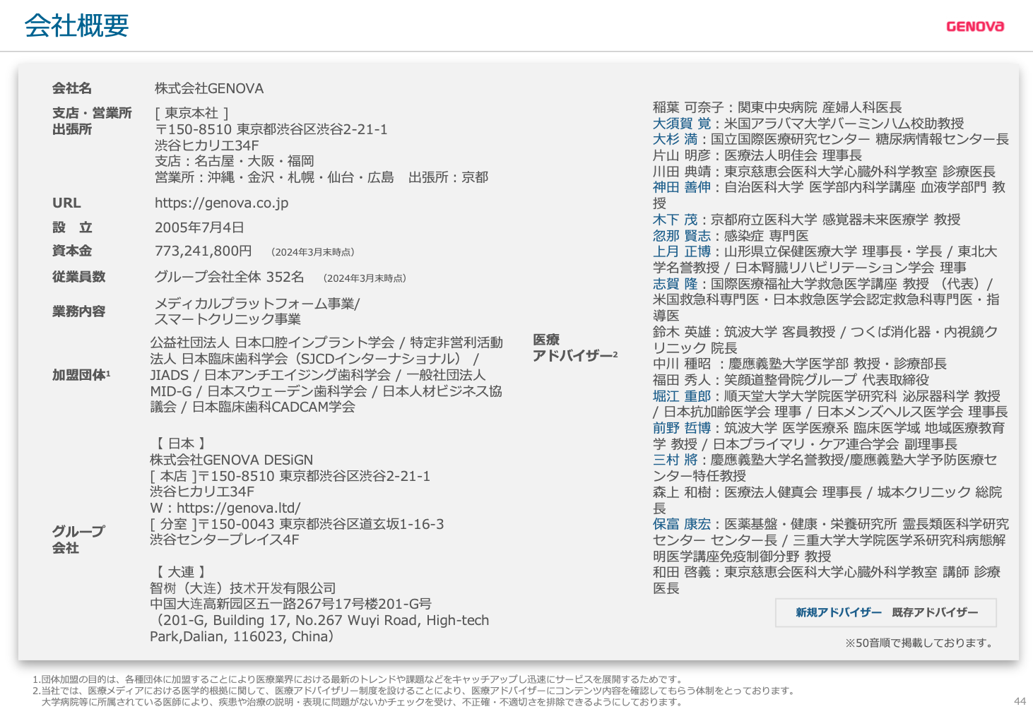The image size is (1033, 714).
Task: Select the 中川 種昭 advisor entry
Action: [799, 364]
